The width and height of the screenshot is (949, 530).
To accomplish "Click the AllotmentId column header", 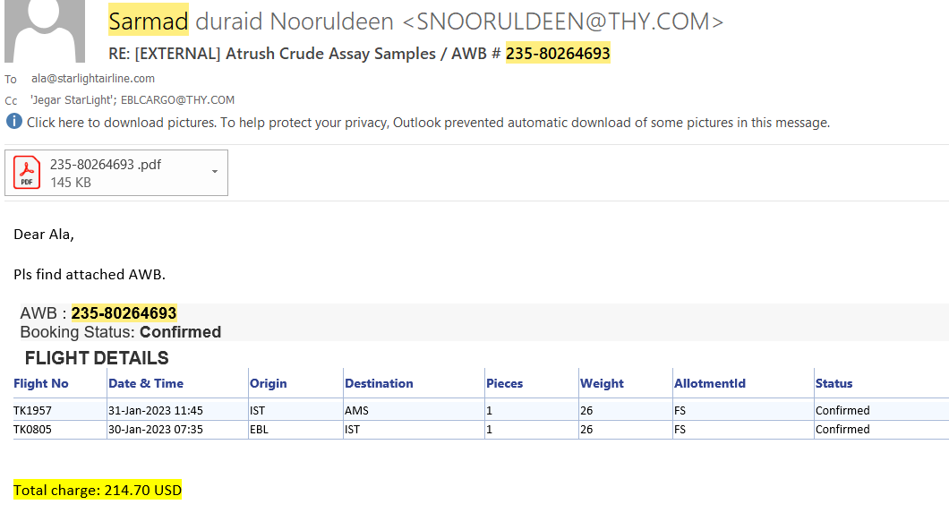I will click(710, 383).
